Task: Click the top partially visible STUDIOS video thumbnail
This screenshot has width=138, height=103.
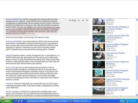Action: click(x=99, y=22)
